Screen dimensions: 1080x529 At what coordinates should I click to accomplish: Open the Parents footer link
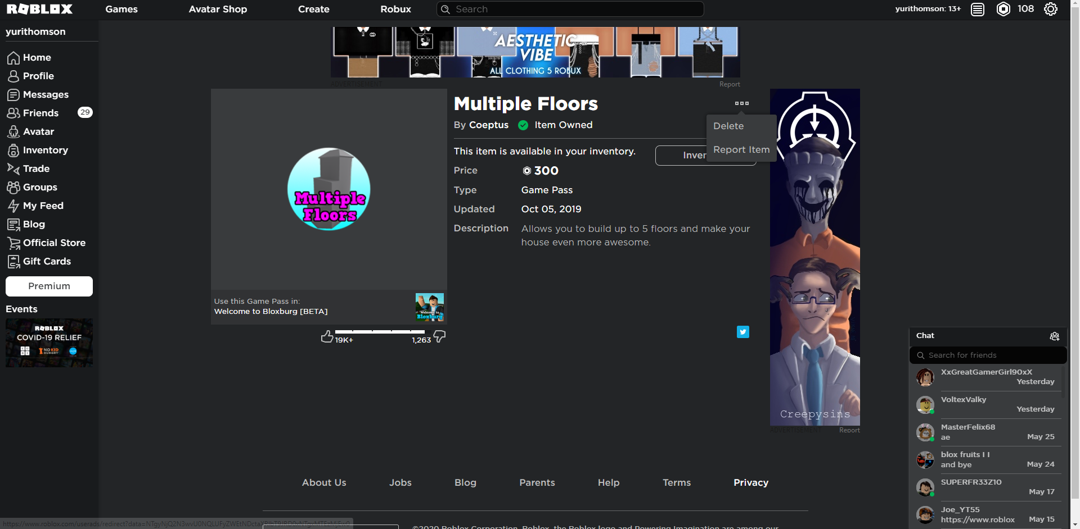tap(537, 483)
